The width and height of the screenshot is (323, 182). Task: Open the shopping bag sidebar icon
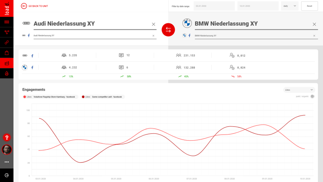click(7, 53)
